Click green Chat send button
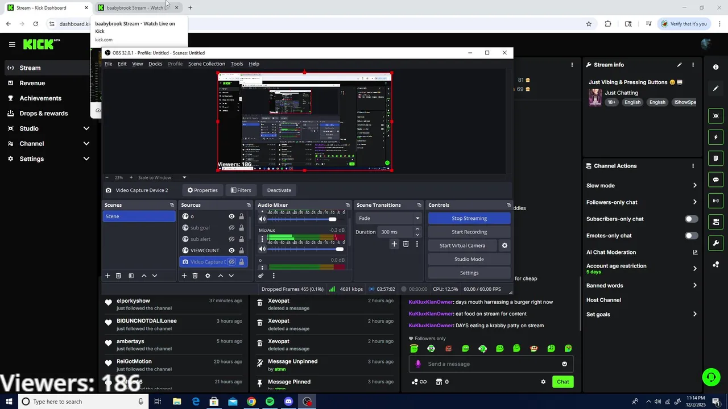Viewport: 728px width, 409px height. tap(562, 382)
